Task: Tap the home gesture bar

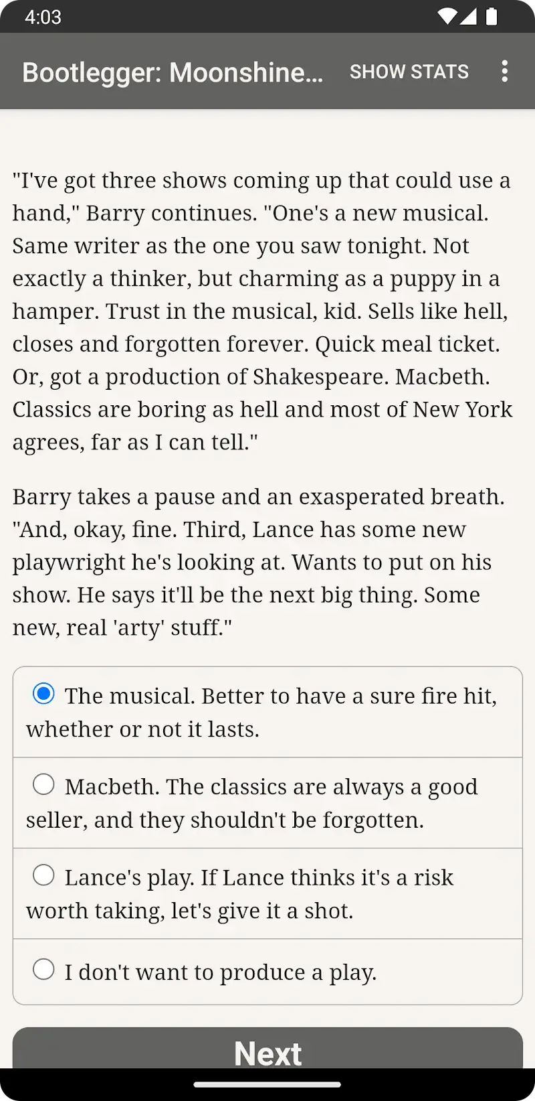Action: click(x=267, y=1084)
